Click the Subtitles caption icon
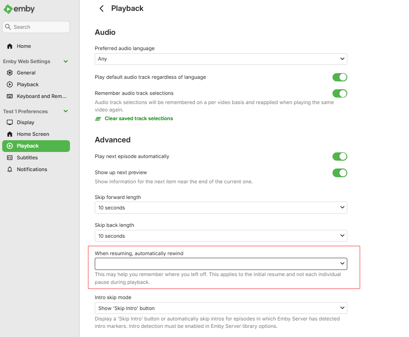The width and height of the screenshot is (409, 337). [x=10, y=158]
